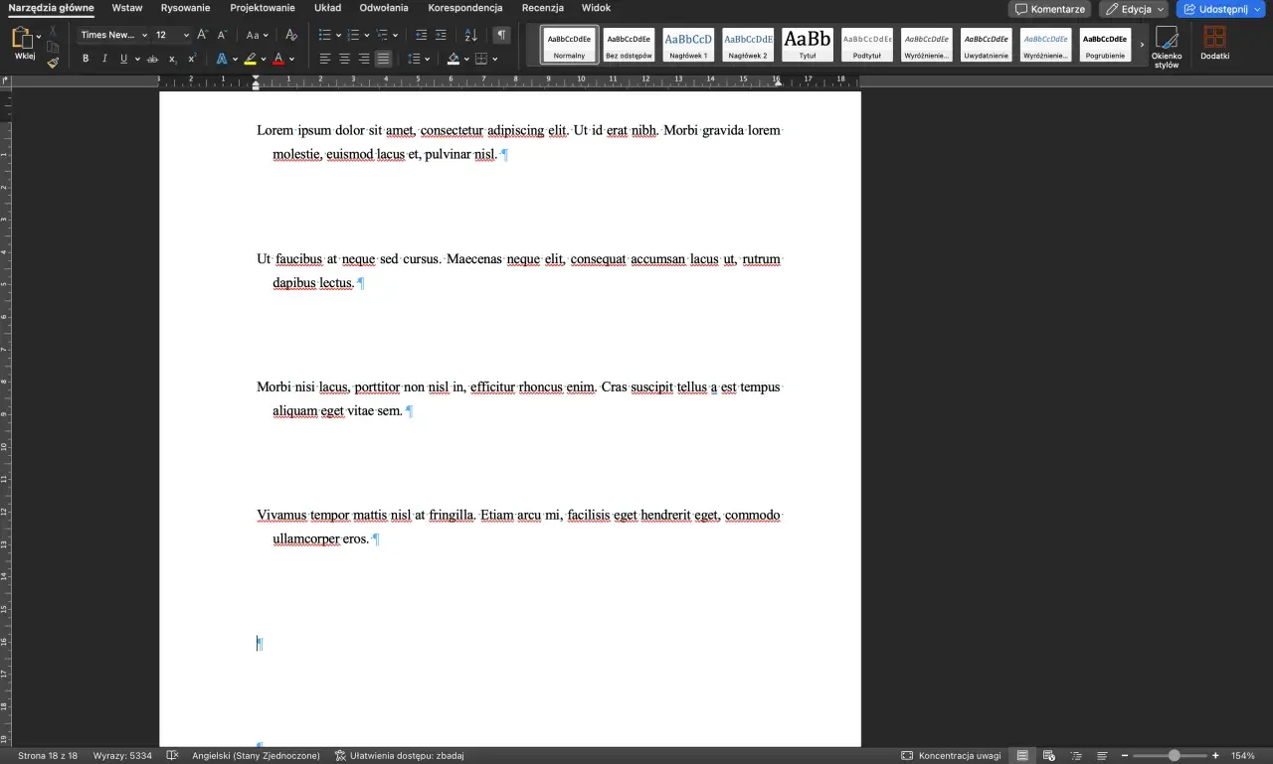Viewport: 1273px width, 764px height.
Task: Toggle print layout view button
Action: pos(1022,756)
